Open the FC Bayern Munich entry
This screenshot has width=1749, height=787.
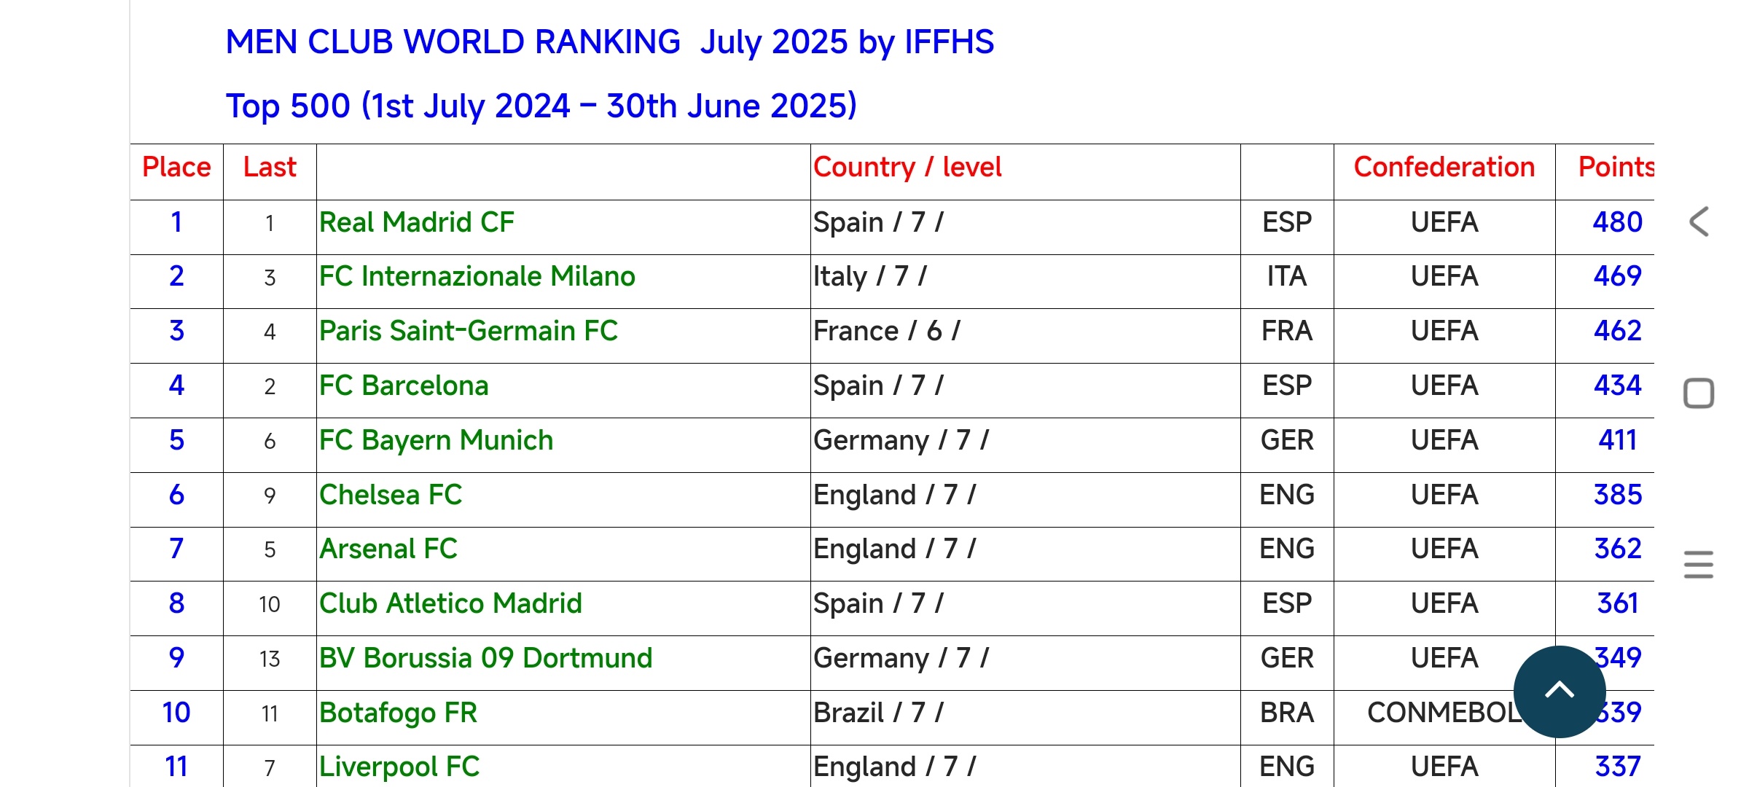(437, 440)
